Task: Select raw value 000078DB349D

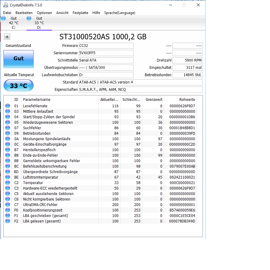Action: (x=182, y=221)
